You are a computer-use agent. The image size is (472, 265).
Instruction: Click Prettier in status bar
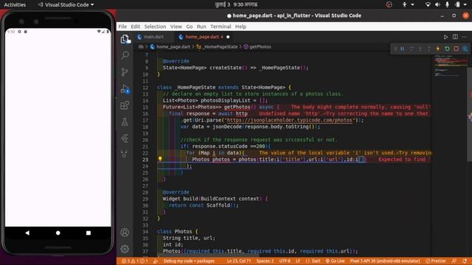[x=436, y=261]
